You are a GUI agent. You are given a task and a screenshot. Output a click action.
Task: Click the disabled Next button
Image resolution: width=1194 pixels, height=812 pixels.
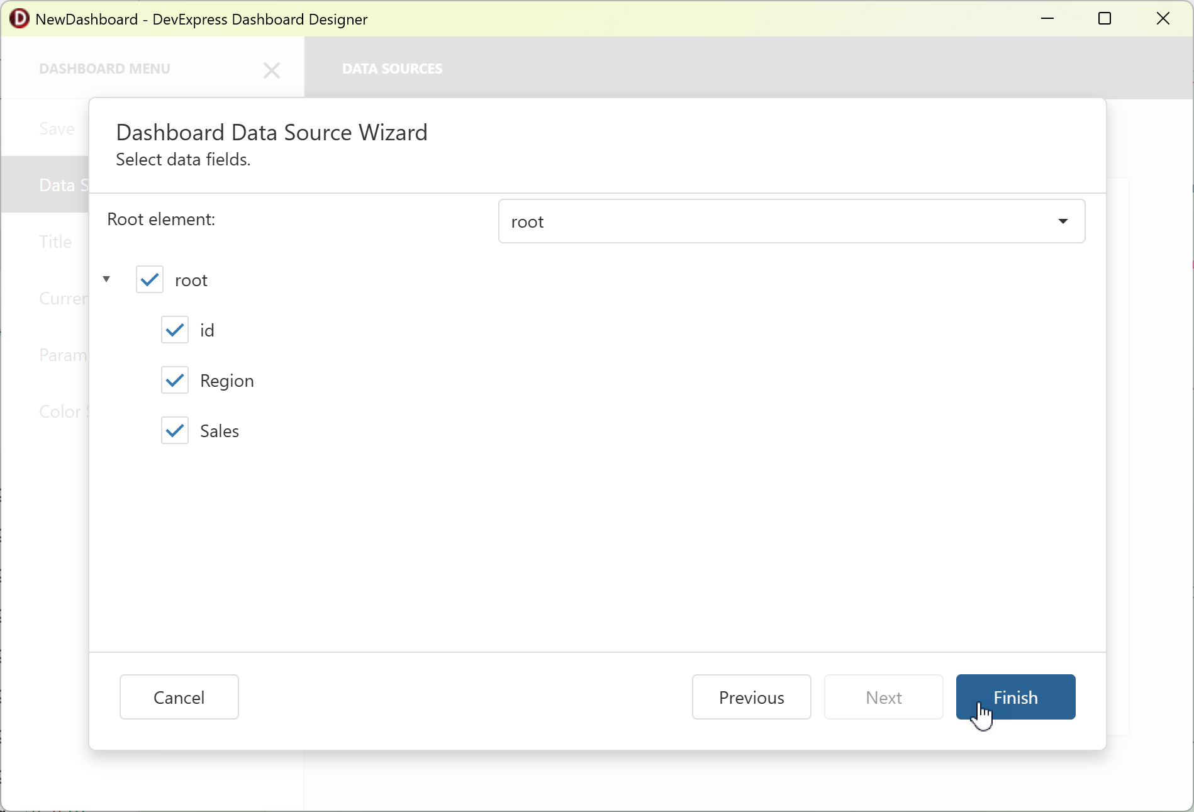(x=883, y=697)
